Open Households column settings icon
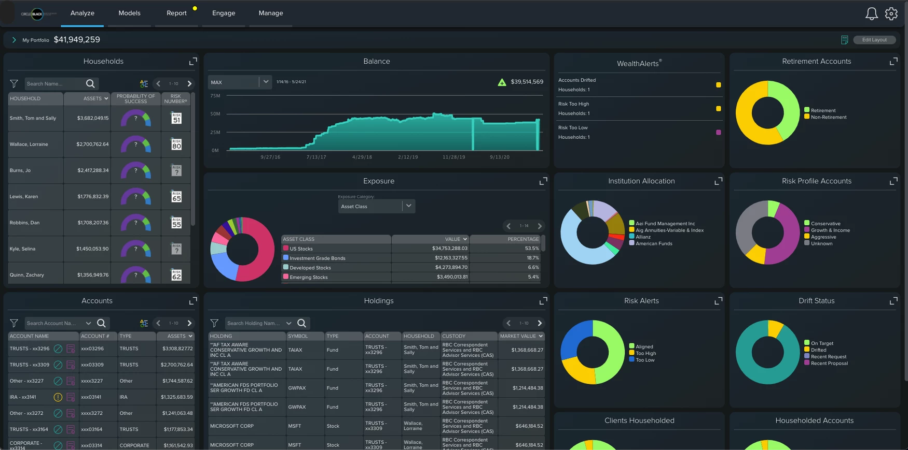Screen dimensions: 908x450 click(x=144, y=84)
